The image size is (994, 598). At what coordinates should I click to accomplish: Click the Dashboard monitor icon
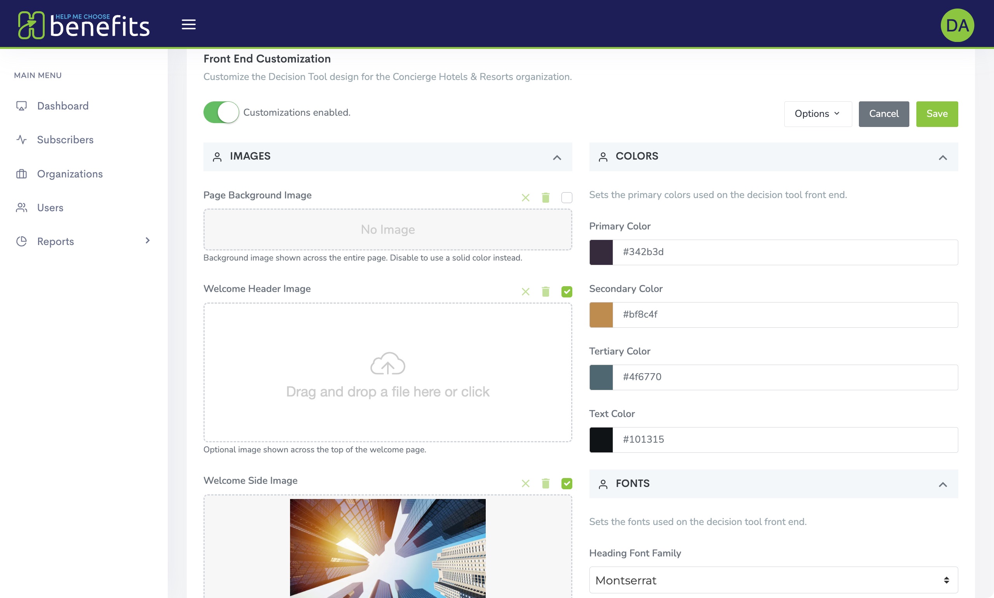[x=21, y=106]
